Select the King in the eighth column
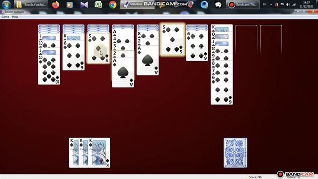 [222, 28]
